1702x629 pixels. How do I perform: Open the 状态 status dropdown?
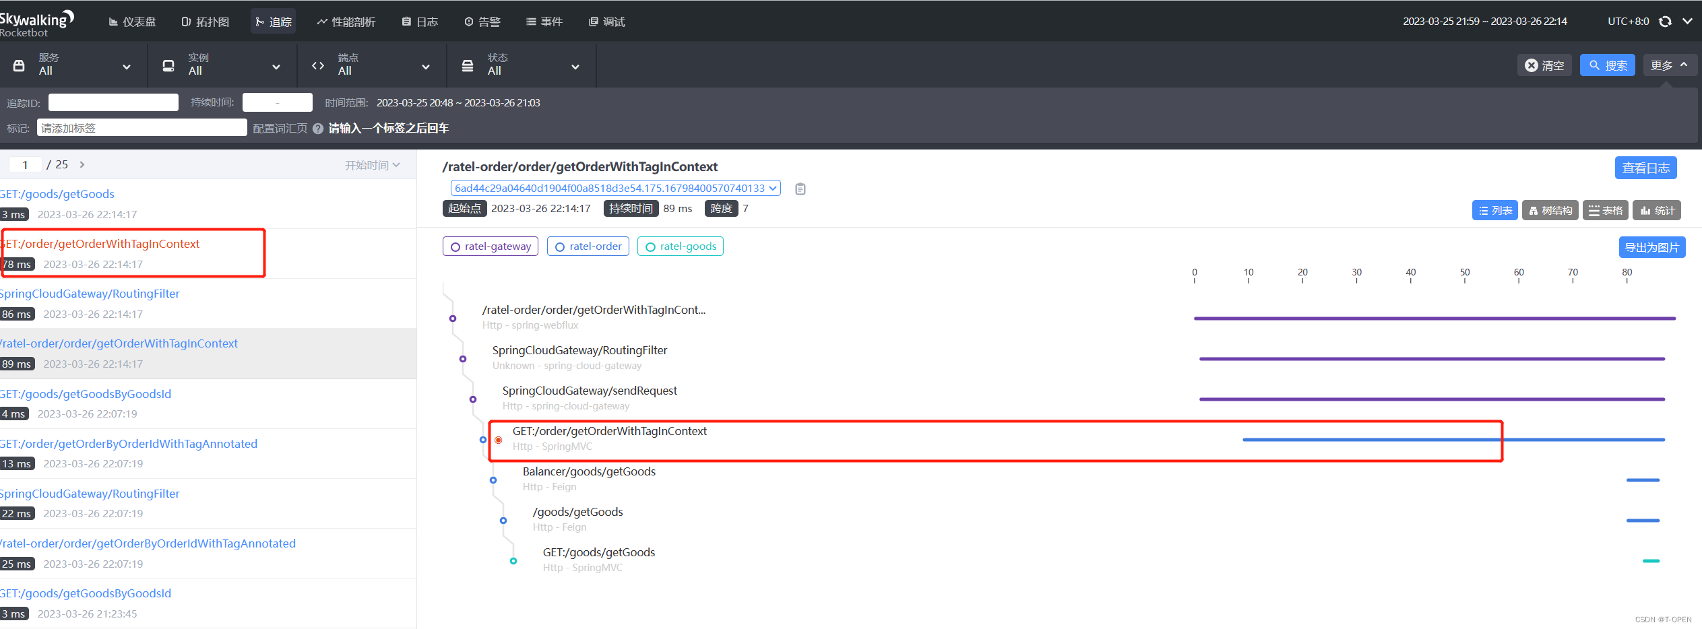pyautogui.click(x=522, y=65)
